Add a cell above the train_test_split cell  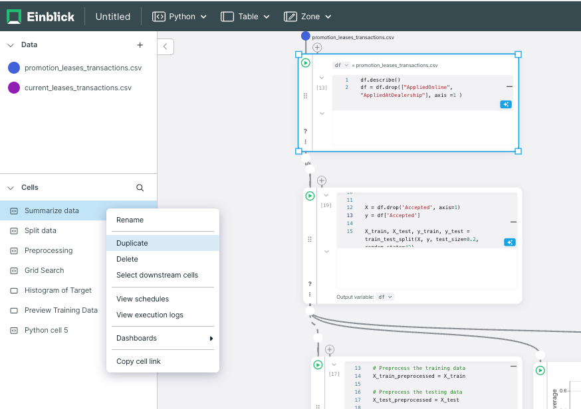(x=322, y=181)
